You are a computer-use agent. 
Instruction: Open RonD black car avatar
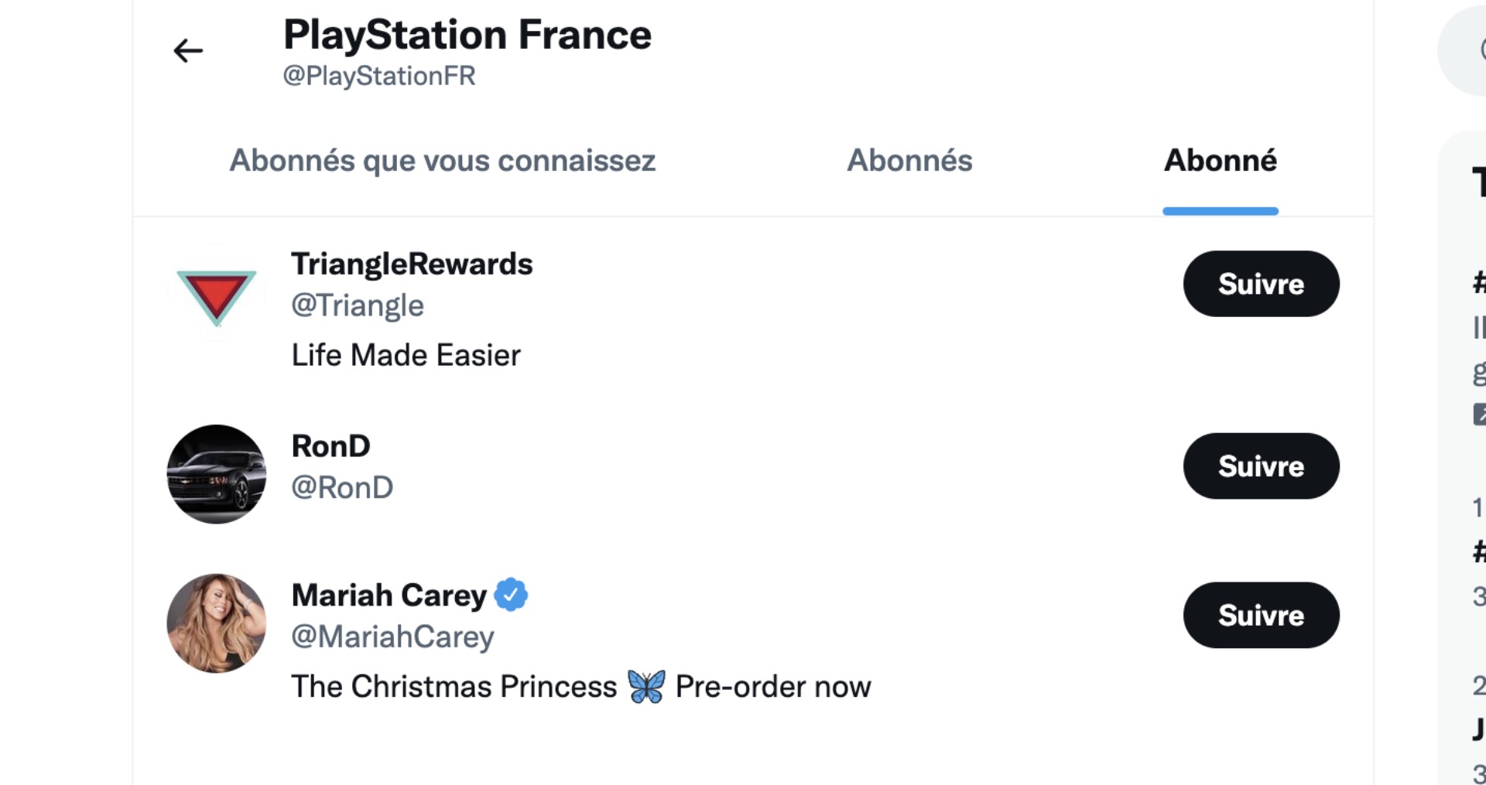217,474
